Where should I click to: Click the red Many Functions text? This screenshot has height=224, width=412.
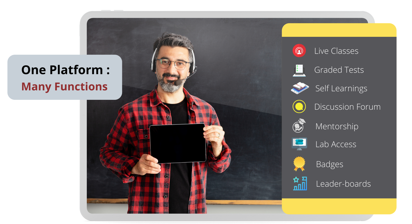tap(64, 87)
